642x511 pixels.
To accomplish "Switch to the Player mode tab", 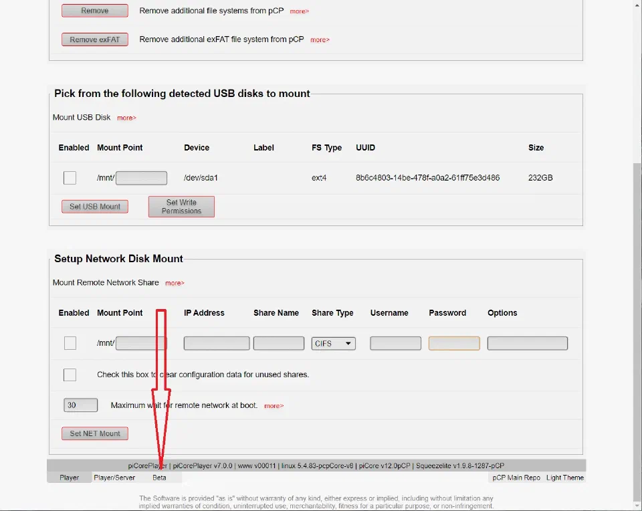I will pyautogui.click(x=69, y=478).
